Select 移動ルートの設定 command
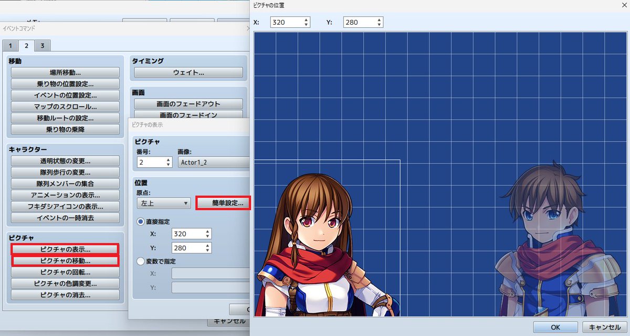The height and width of the screenshot is (336, 630). coord(65,118)
